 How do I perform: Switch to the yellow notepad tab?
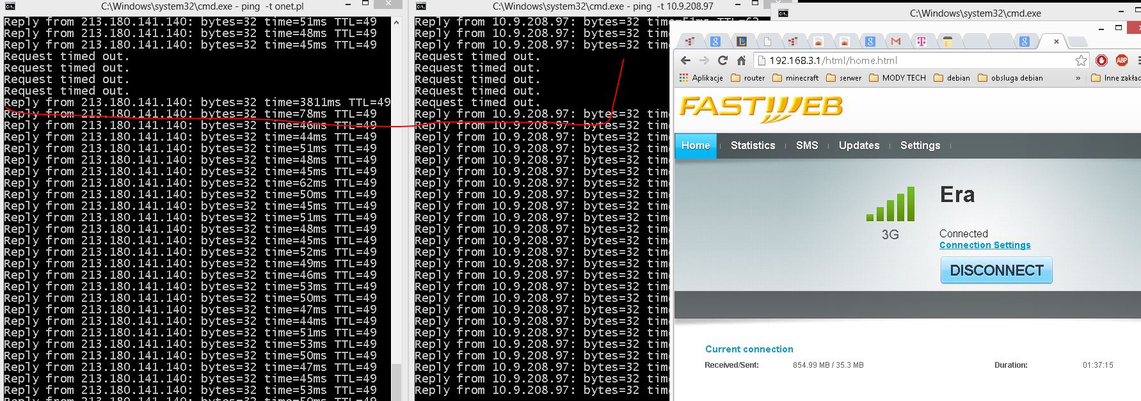[948, 42]
